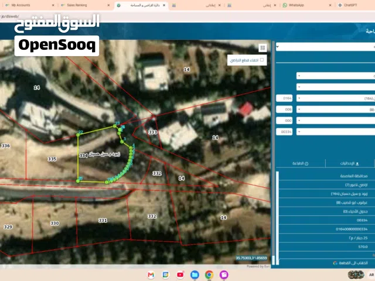Close the My Accounts tab
375x281 pixels.
[x=53, y=5]
